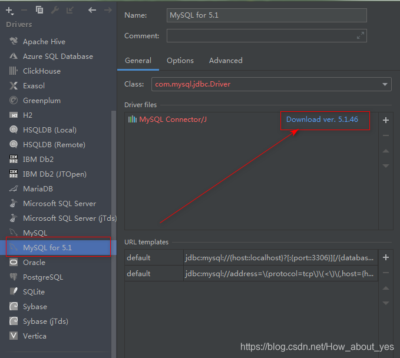
Task: Click the Exasol X icon
Action: 14,86
